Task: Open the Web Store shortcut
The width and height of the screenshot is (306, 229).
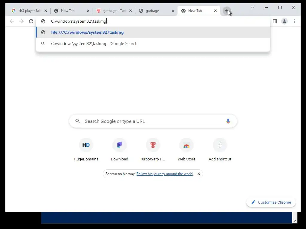Action: [x=186, y=150]
